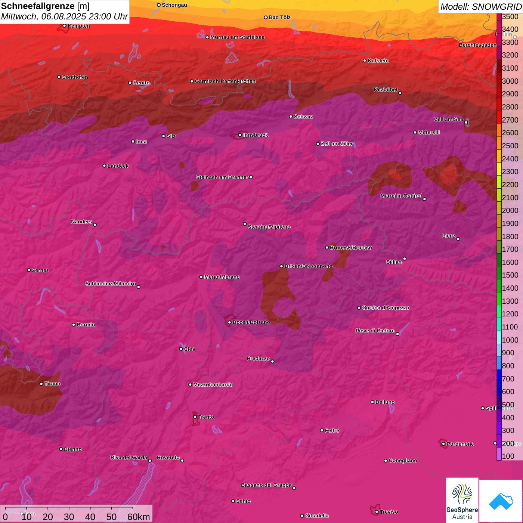Click the Landeck label

click(x=118, y=166)
